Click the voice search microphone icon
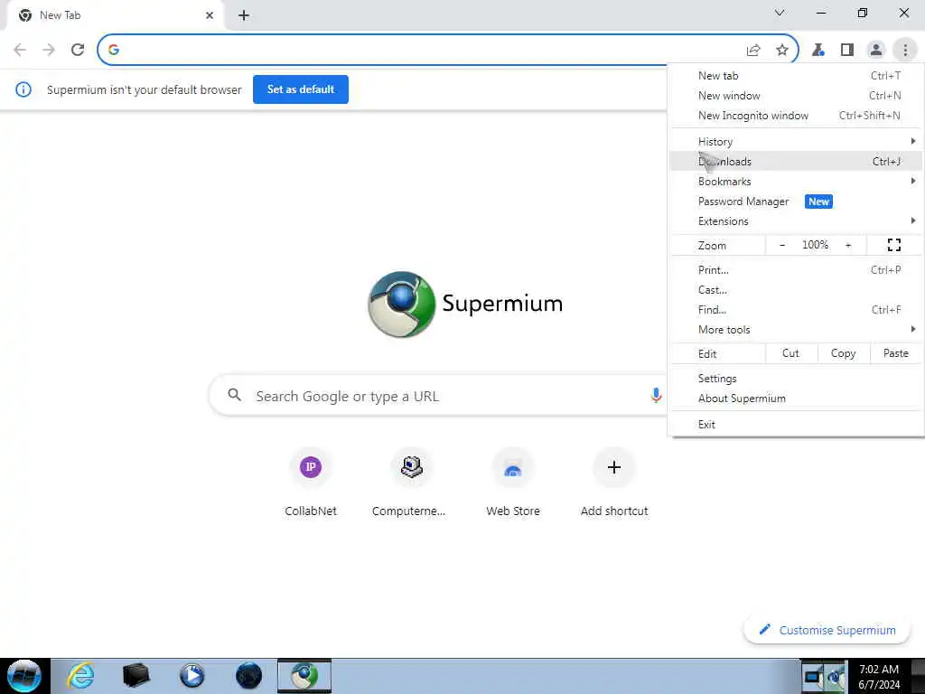Screen dimensions: 925x694 pyautogui.click(x=656, y=396)
